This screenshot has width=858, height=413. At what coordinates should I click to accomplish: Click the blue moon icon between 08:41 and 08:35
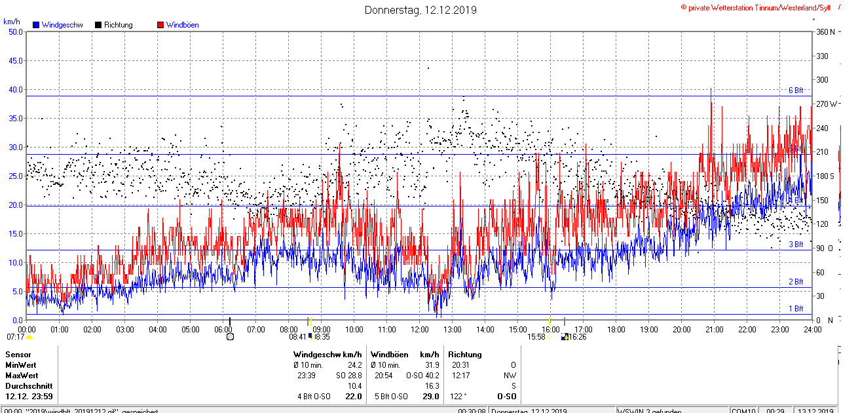coord(310,336)
